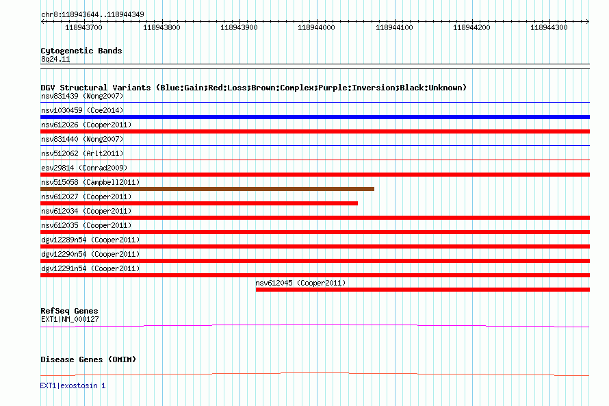Select the RefSeq Genes track title
Image resolution: width=609 pixels, height=406 pixels.
pos(69,311)
